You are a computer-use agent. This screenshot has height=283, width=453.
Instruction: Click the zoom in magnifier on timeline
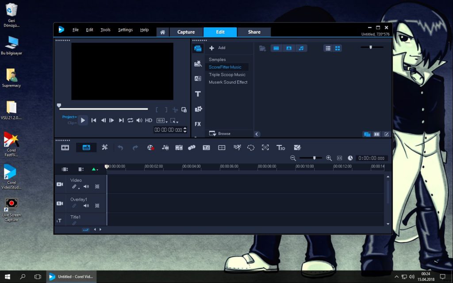coord(329,158)
